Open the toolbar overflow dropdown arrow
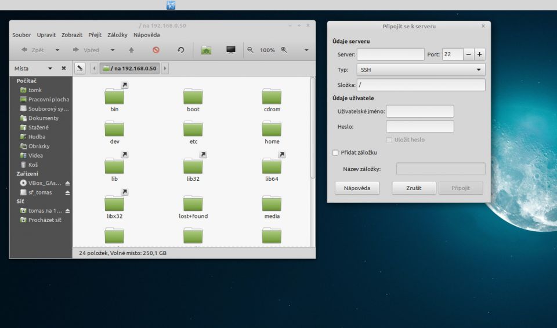Screen dimensions: 557x328 click(x=306, y=50)
